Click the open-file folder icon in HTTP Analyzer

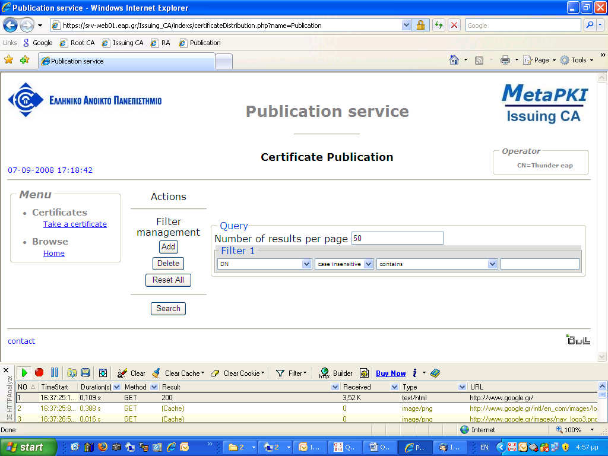[x=72, y=373]
